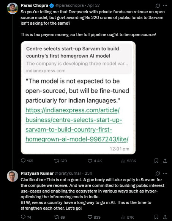The image size is (172, 221).
Task: Open more options menu on Paras Chopra's tweet
Action: coord(165,6)
